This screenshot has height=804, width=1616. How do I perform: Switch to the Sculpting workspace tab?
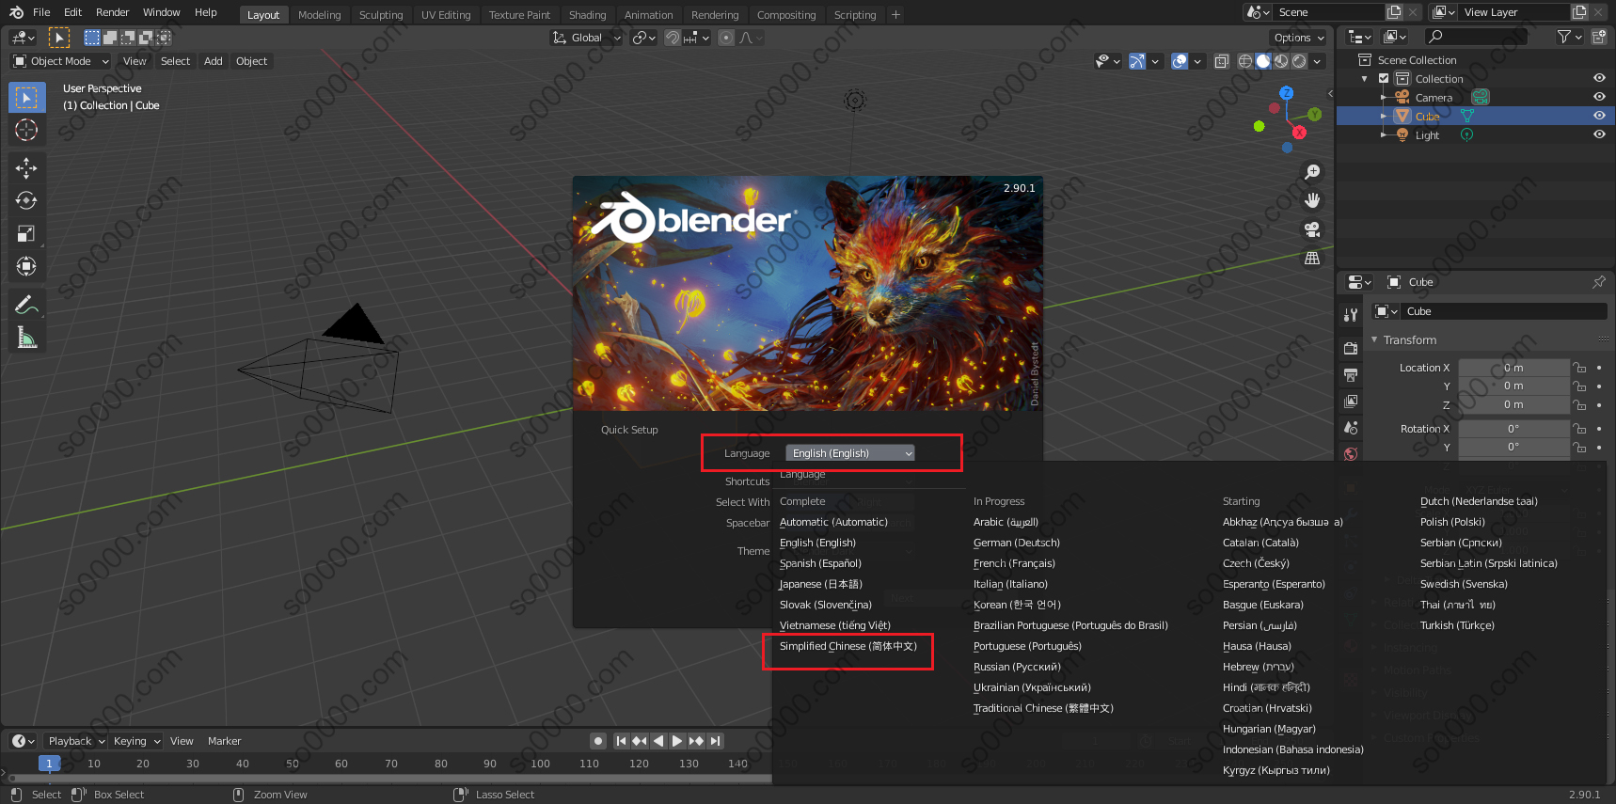[381, 15]
